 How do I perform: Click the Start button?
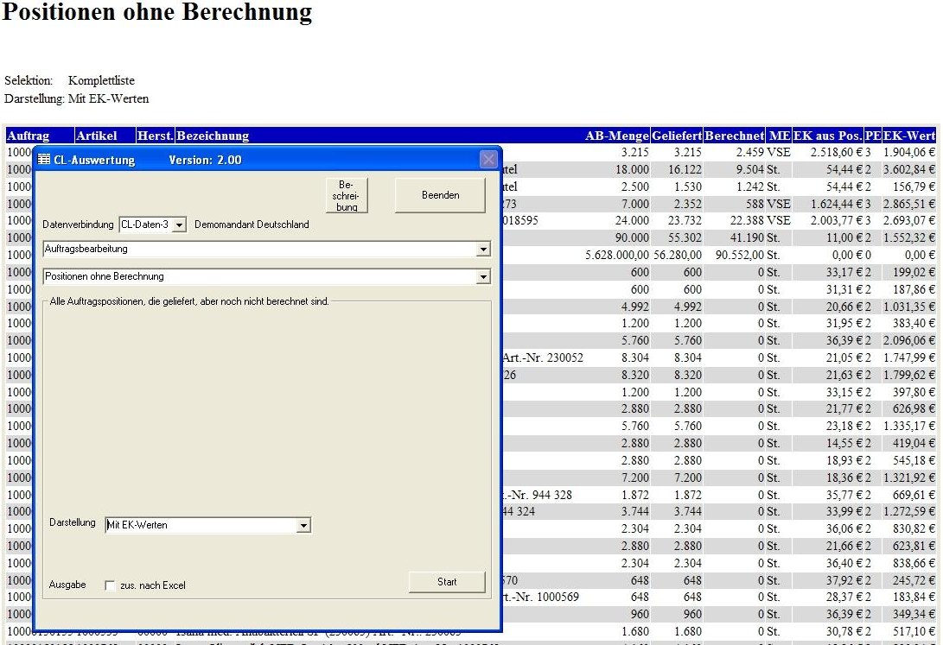click(447, 582)
